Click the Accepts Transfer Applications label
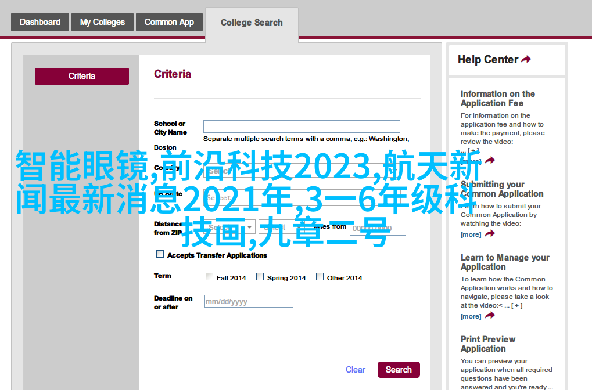Image resolution: width=592 pixels, height=390 pixels. pyautogui.click(x=217, y=255)
